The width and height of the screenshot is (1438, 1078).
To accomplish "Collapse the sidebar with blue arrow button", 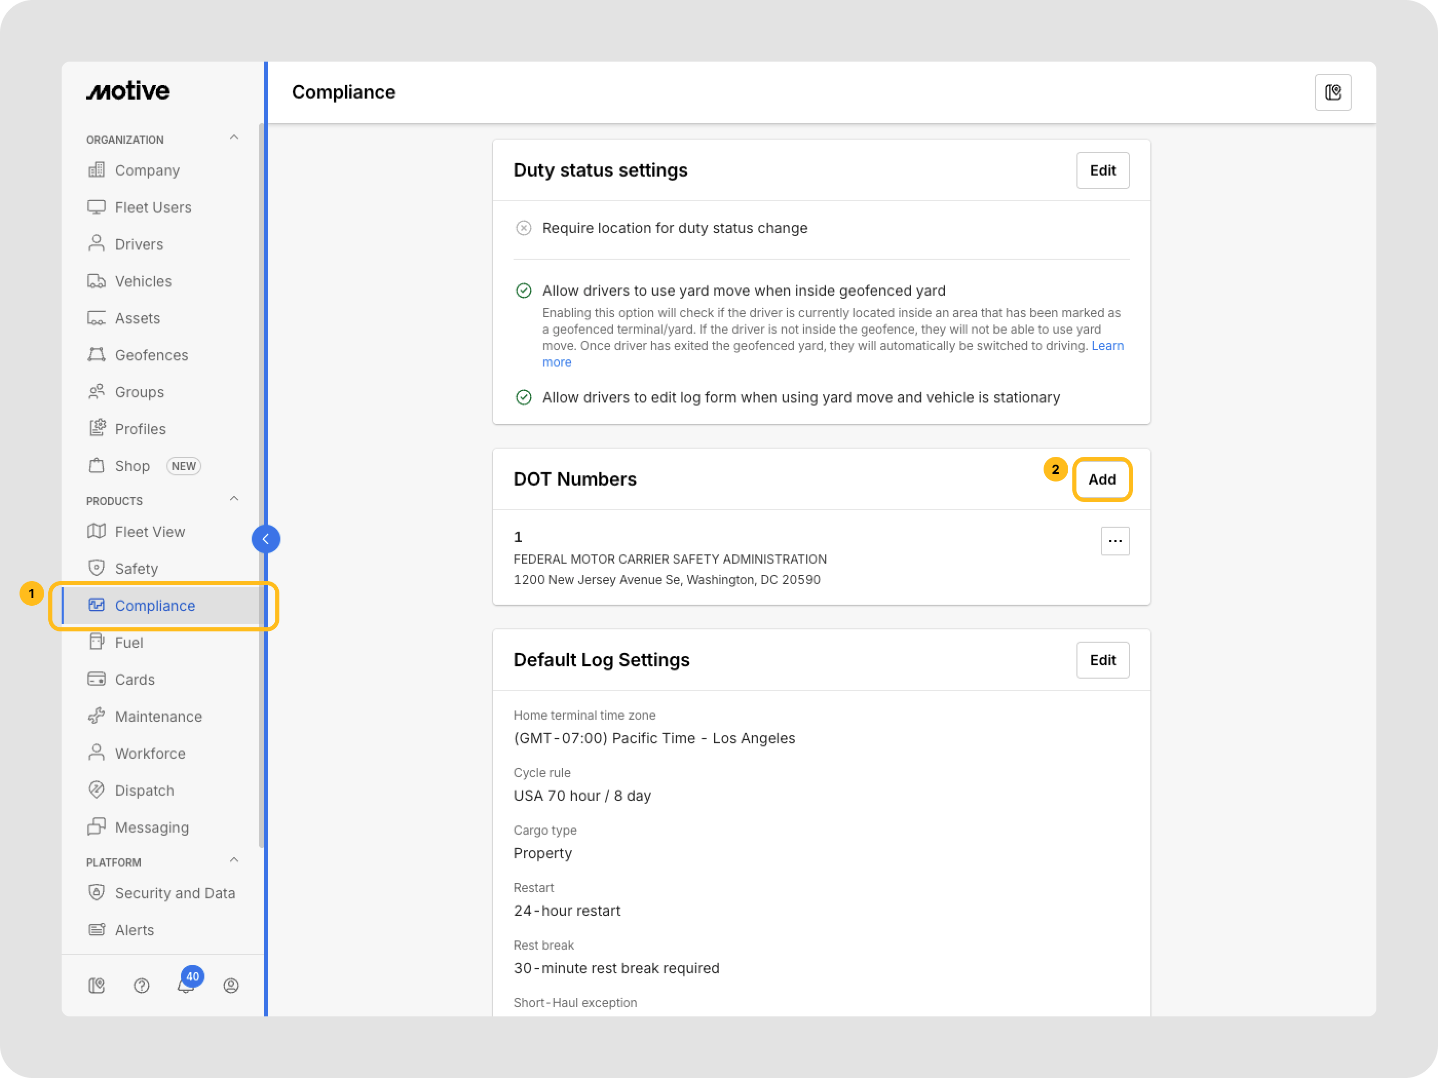I will pyautogui.click(x=266, y=538).
